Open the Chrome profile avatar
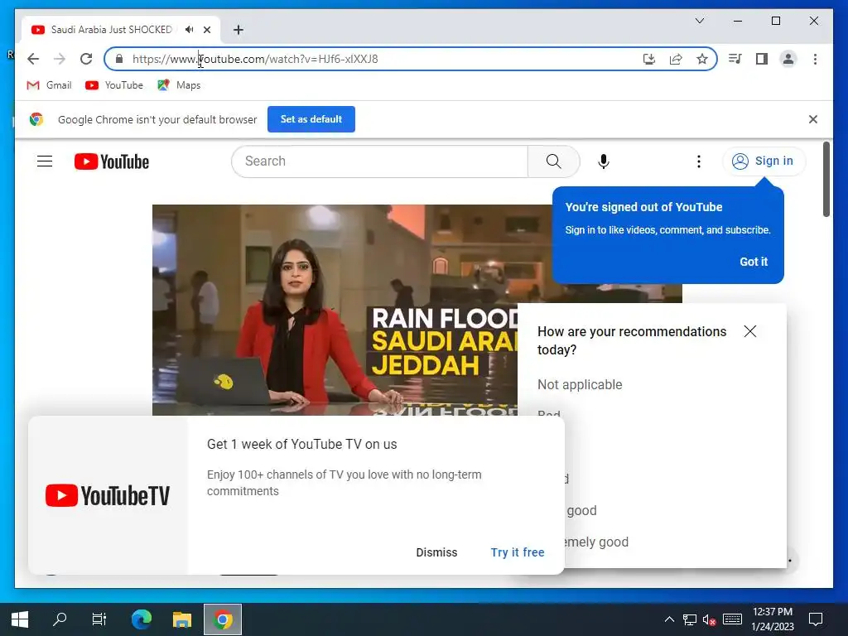The image size is (848, 636). tap(788, 59)
